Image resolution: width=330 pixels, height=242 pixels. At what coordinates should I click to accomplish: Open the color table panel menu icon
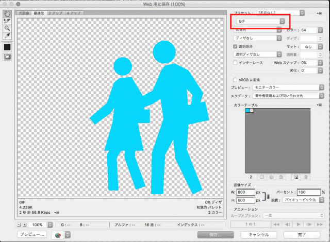(321, 105)
